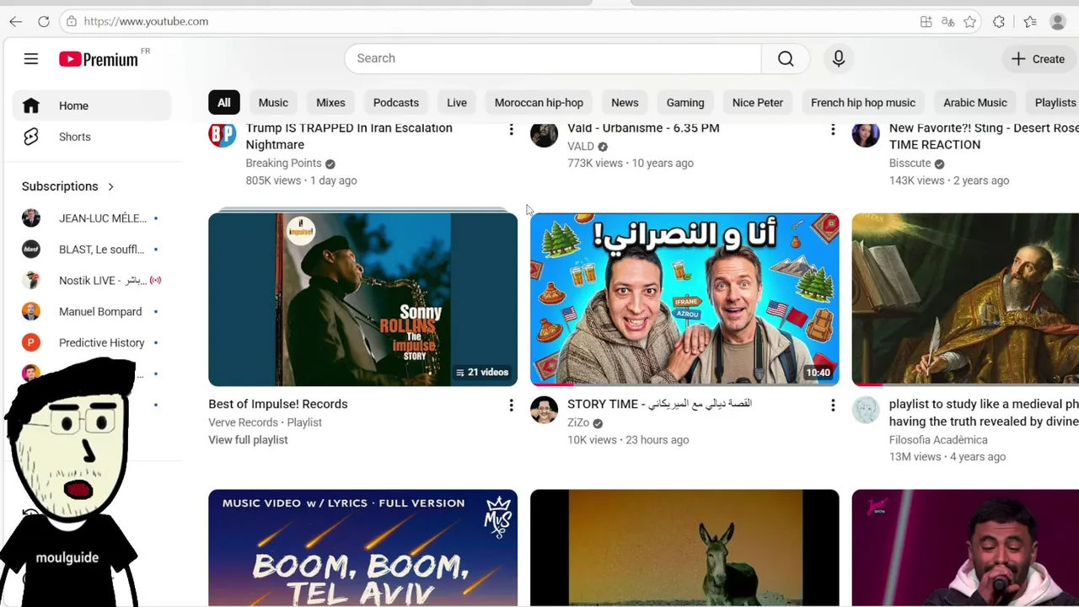This screenshot has height=607, width=1079.
Task: Click the Bisscute channel name
Action: click(910, 164)
